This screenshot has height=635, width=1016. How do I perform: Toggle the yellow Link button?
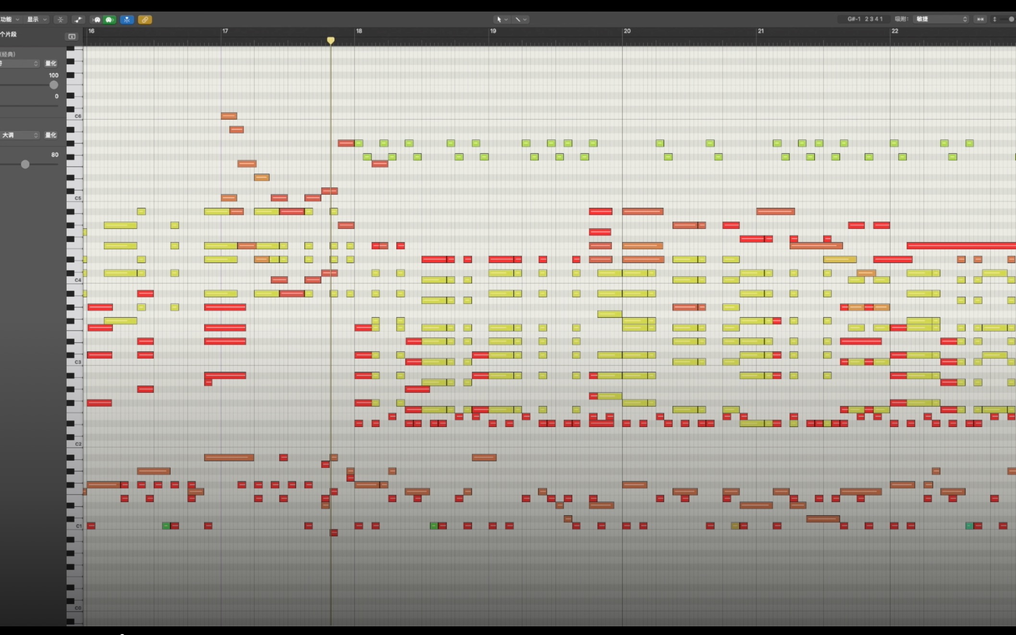coord(145,20)
